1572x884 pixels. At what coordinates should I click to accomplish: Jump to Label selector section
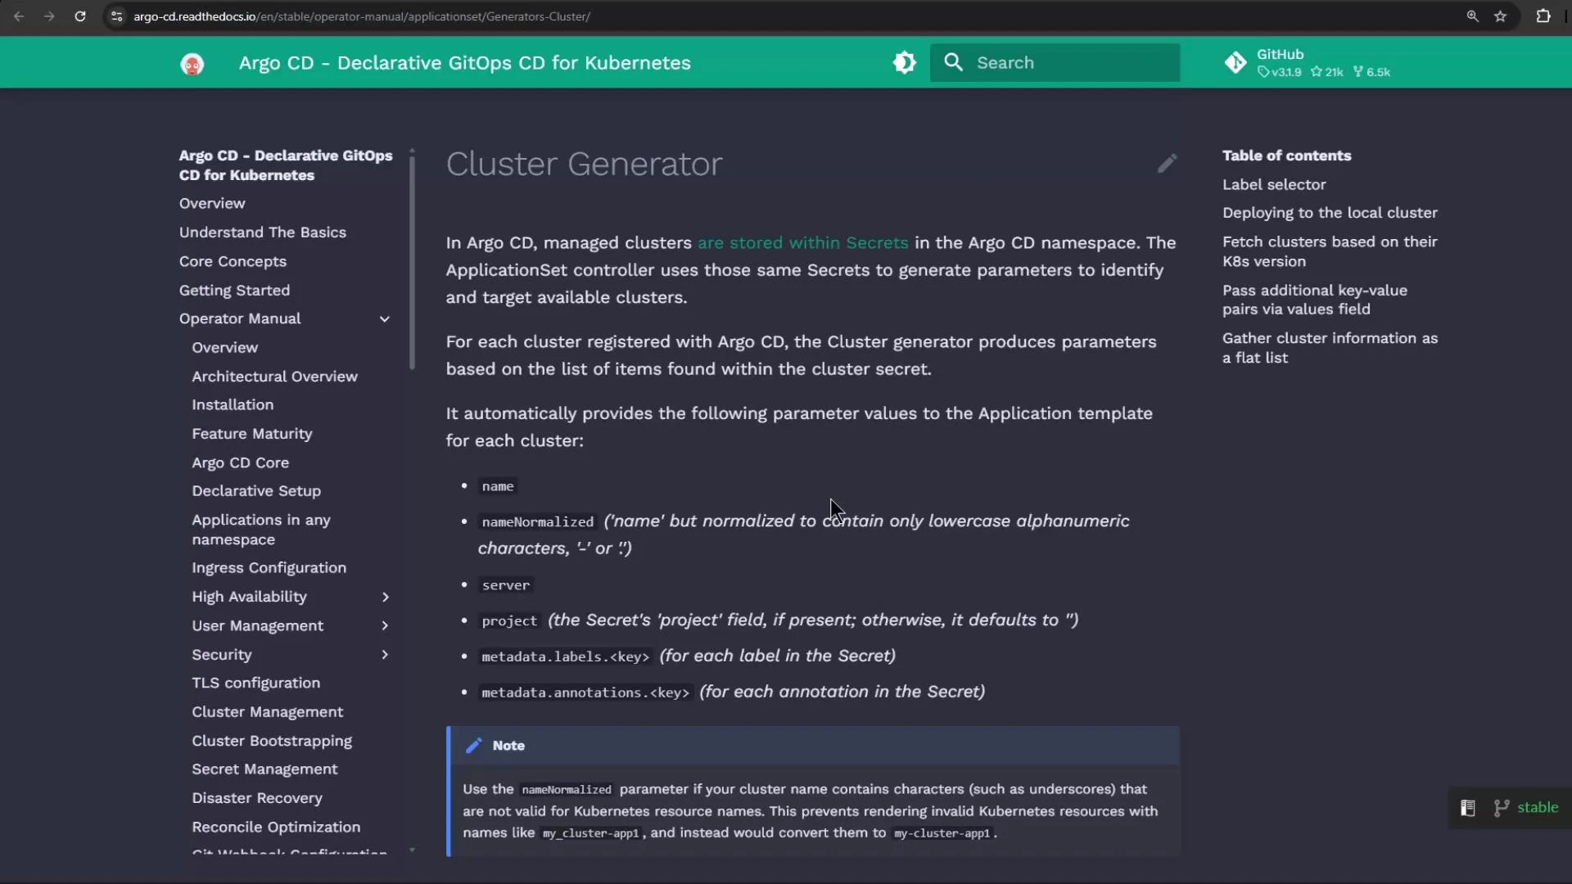[x=1274, y=185]
